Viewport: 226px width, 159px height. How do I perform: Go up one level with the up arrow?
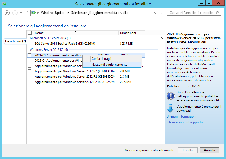point(27,13)
